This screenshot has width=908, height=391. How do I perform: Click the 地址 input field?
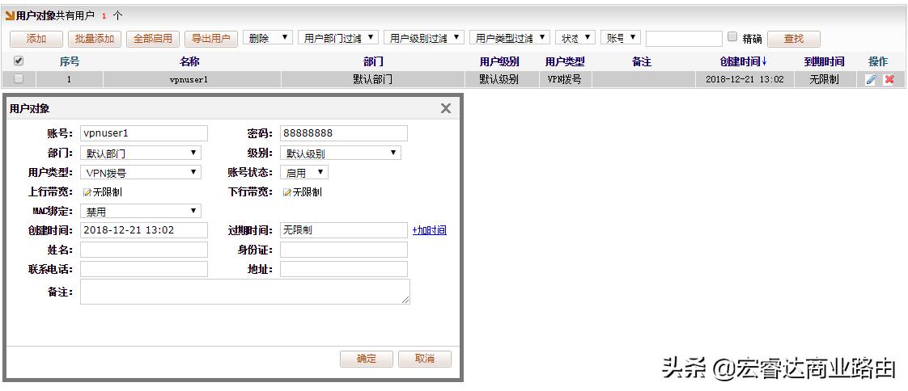point(344,269)
